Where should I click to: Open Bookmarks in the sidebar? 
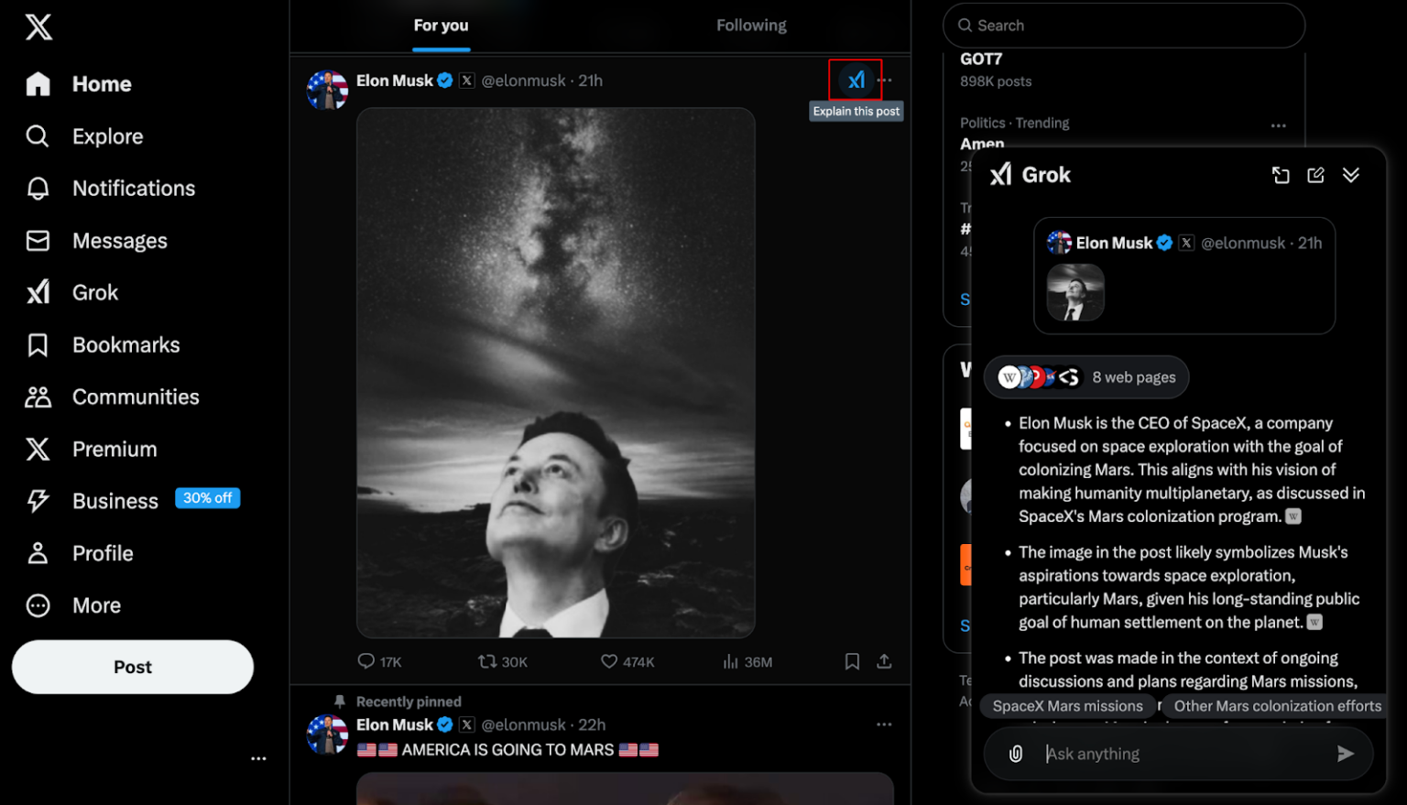coord(125,344)
